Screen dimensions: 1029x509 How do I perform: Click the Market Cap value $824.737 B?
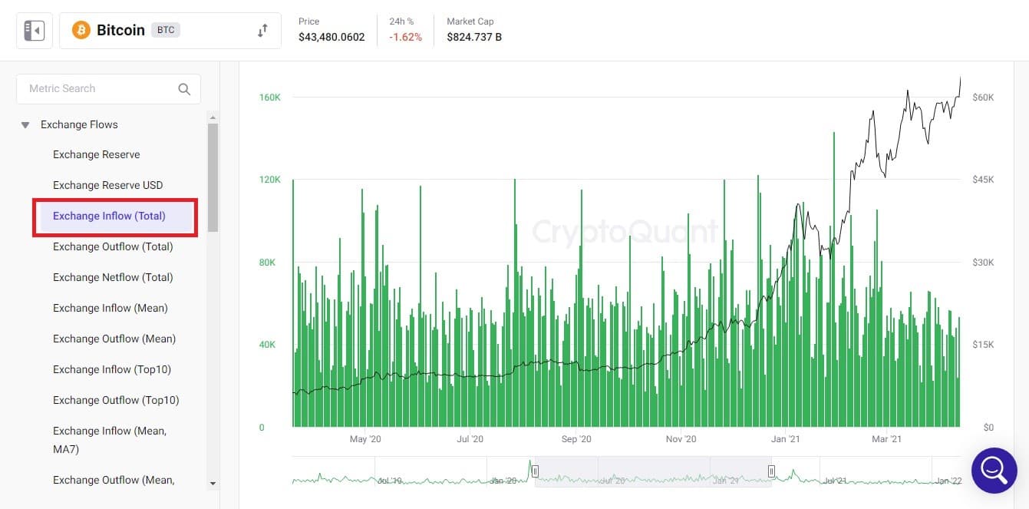tap(474, 37)
